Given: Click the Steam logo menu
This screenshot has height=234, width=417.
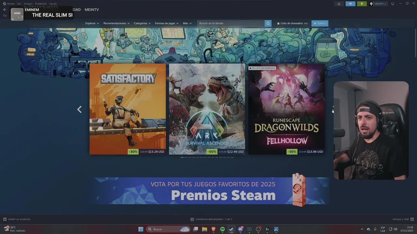Looking at the screenshot, I should coord(4,4).
